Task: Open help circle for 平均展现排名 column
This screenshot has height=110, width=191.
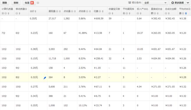Action: (127, 13)
